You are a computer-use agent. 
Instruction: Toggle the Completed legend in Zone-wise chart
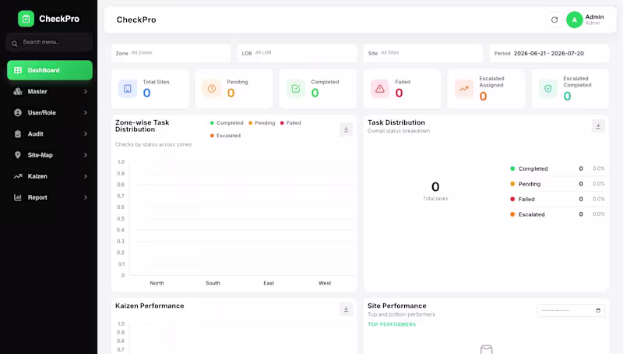(x=227, y=123)
